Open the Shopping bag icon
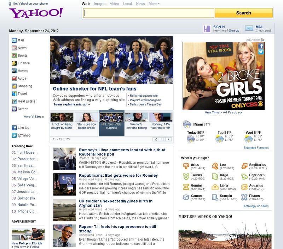Screen dimensions: 283x249 click(x=14, y=86)
